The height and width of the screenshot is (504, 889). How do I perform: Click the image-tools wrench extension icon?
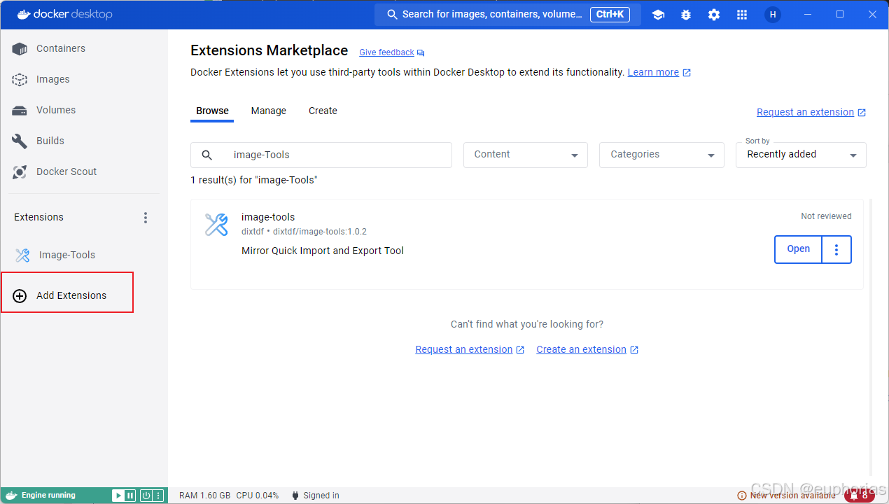click(x=216, y=224)
